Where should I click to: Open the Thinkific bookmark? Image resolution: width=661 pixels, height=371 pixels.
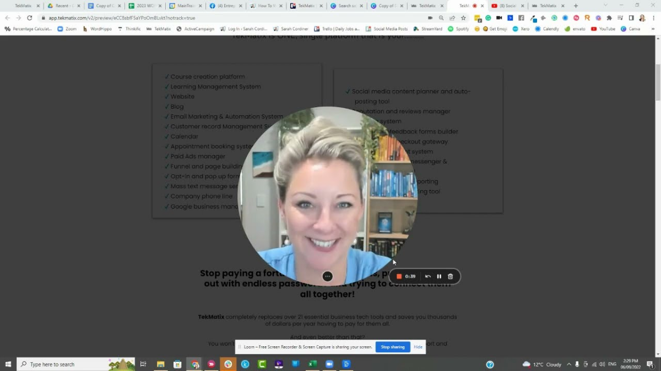(129, 29)
